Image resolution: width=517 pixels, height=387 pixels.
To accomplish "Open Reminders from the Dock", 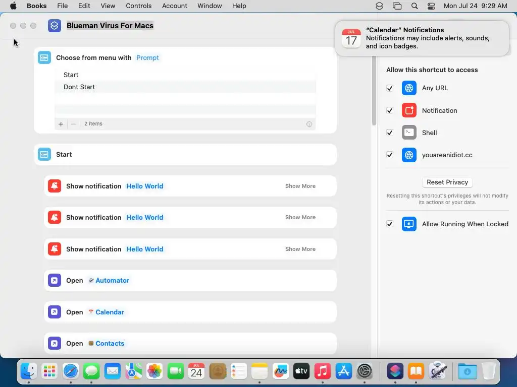I will [238, 371].
